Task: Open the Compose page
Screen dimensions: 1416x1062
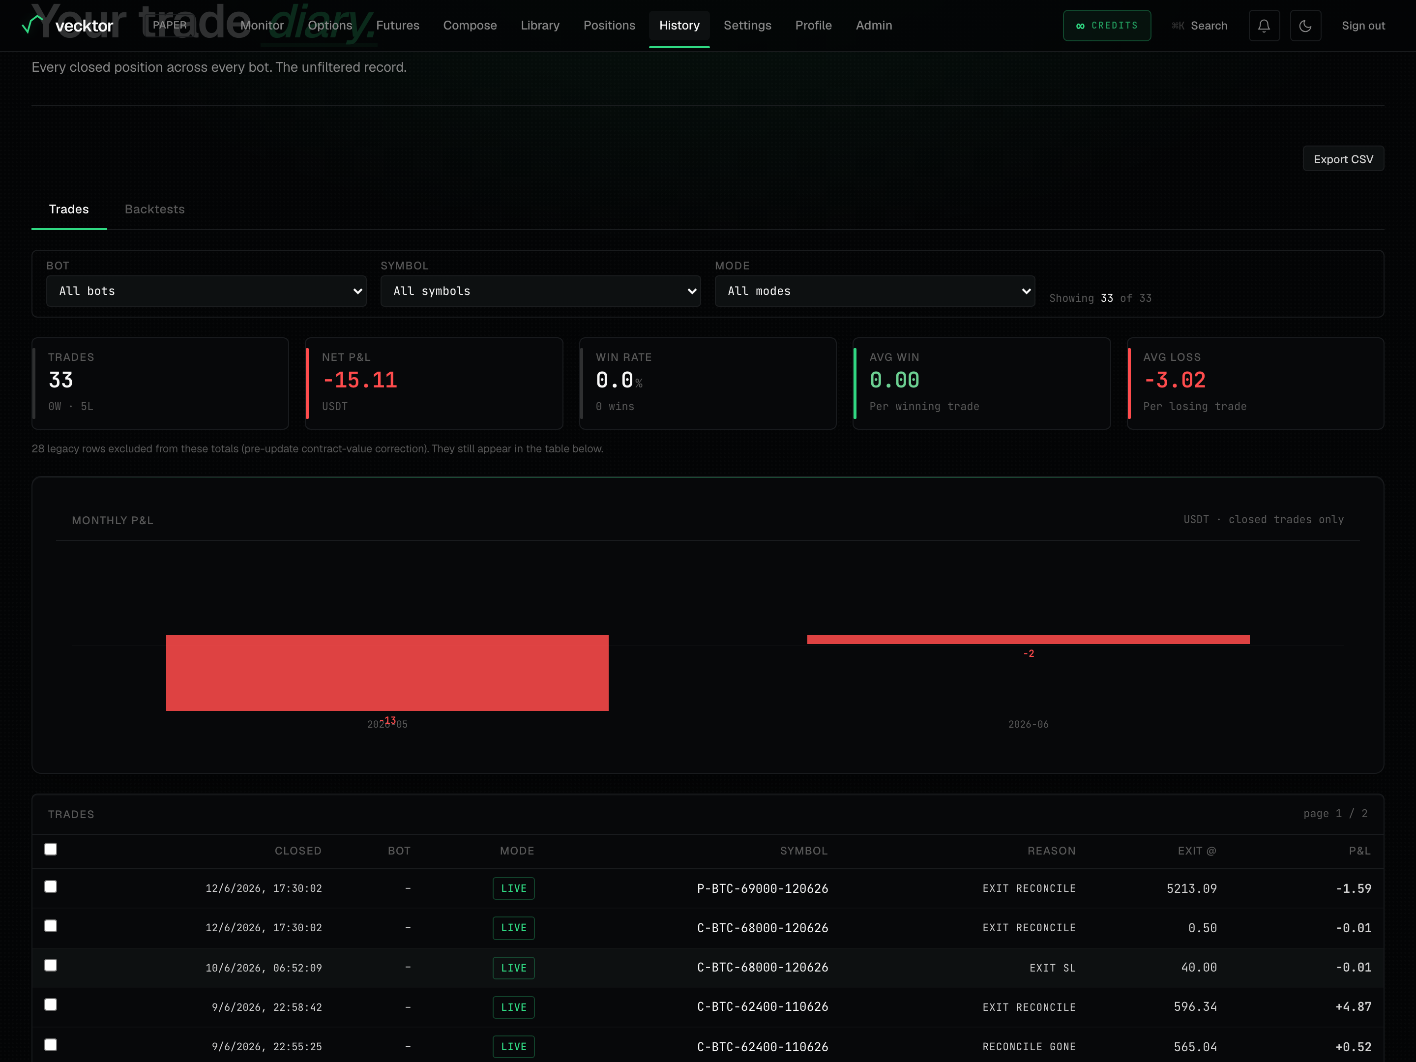Action: tap(470, 26)
